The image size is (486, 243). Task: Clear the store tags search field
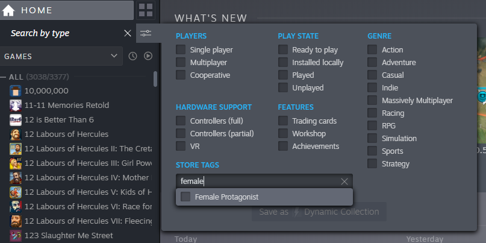[x=344, y=181]
